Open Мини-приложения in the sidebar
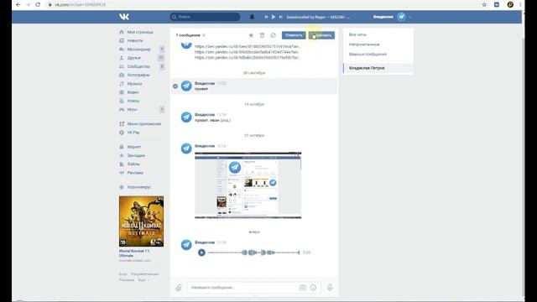Viewport: 537px width, 302px height. 143,123
